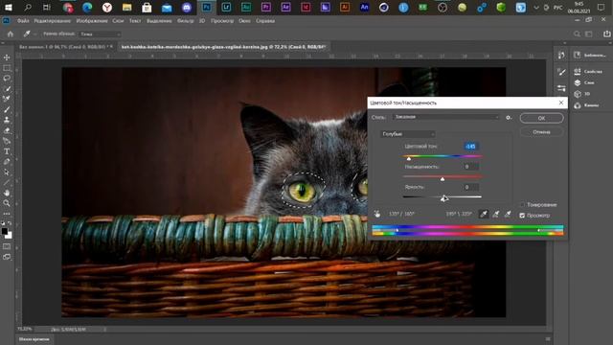
Task: Open Lightroom from the taskbar
Action: tap(226, 7)
